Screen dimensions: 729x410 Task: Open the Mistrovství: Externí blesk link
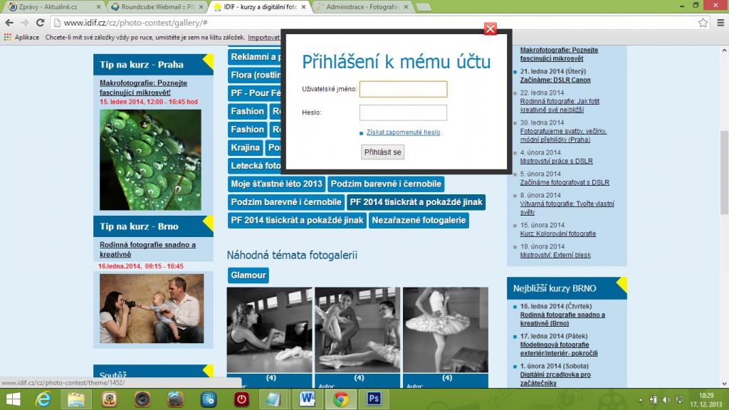(555, 256)
